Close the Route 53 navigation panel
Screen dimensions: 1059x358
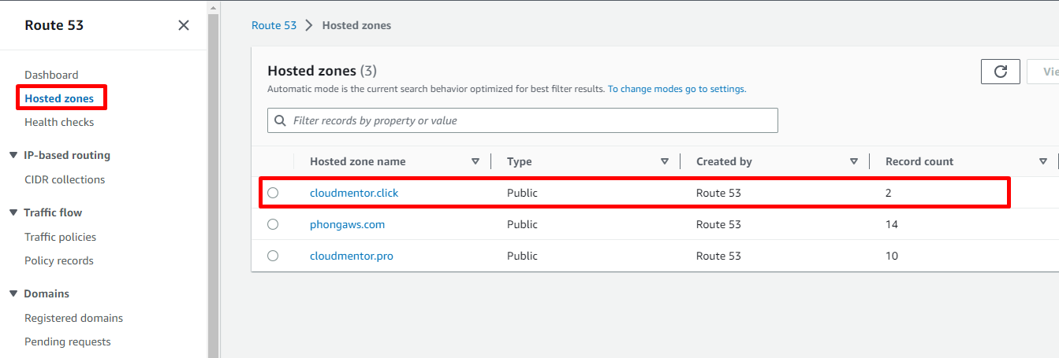click(x=184, y=25)
